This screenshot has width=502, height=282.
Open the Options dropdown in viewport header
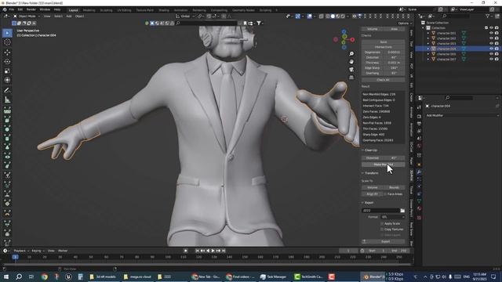[x=405, y=23]
